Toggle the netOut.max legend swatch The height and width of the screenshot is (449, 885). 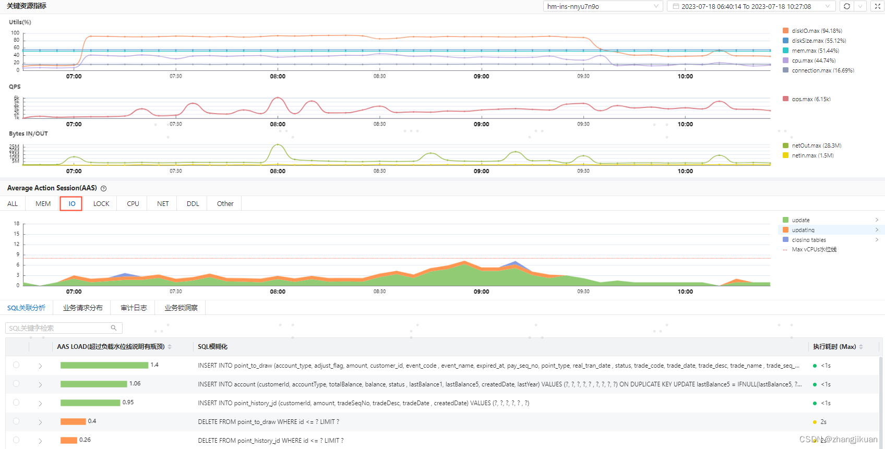(785, 145)
